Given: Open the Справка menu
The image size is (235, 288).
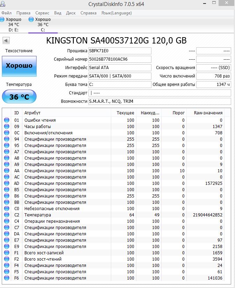Looking at the screenshot, I should [x=88, y=13].
